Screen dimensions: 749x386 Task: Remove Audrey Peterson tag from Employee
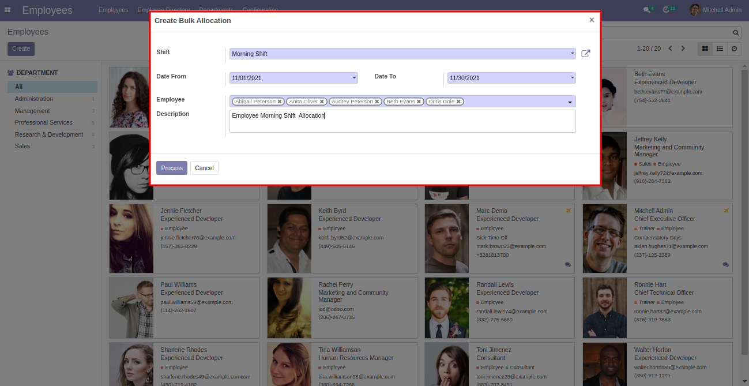click(x=377, y=102)
